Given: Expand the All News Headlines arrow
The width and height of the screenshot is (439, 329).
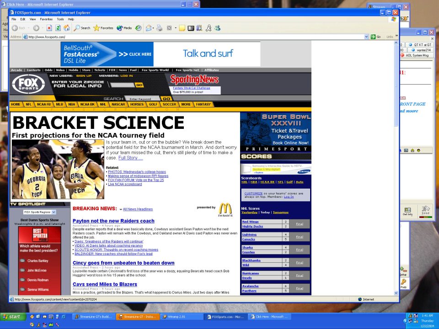Looking at the screenshot, I should pyautogui.click(x=121, y=209).
